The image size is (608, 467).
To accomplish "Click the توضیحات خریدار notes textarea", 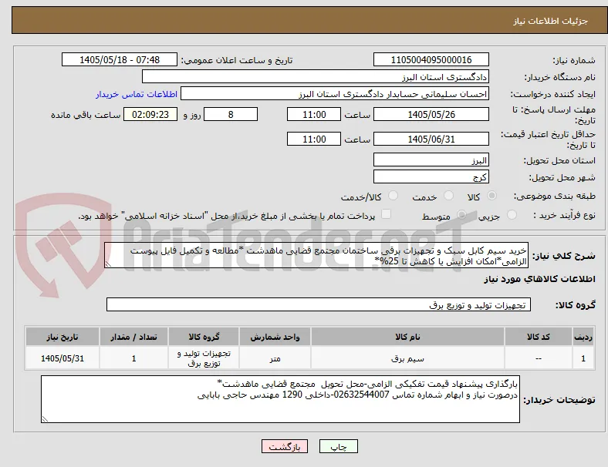I will (280, 399).
